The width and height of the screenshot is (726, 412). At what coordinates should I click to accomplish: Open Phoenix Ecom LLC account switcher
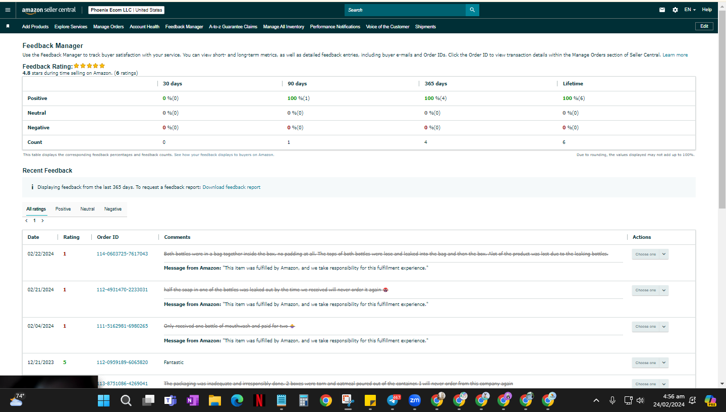[x=127, y=10]
